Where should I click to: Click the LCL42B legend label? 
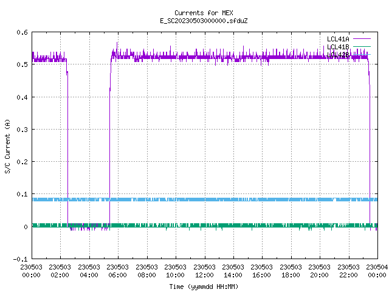click(338, 55)
